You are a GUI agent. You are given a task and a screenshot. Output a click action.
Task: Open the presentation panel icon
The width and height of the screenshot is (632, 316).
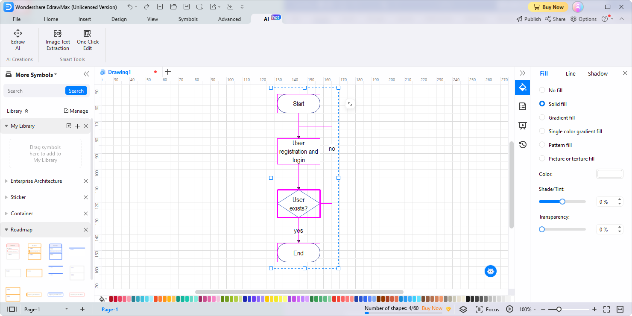coord(522,126)
